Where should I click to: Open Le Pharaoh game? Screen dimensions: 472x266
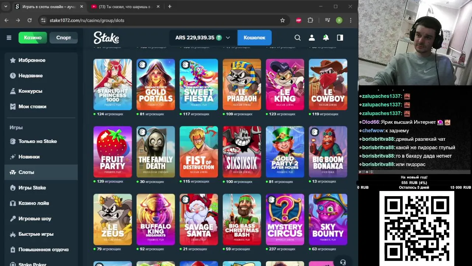[x=242, y=84]
